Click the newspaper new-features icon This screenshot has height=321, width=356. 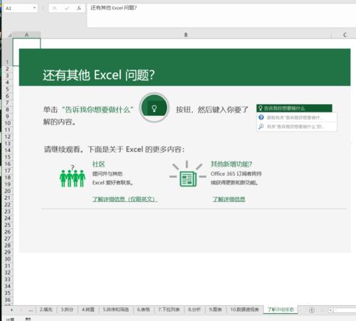coord(188,175)
